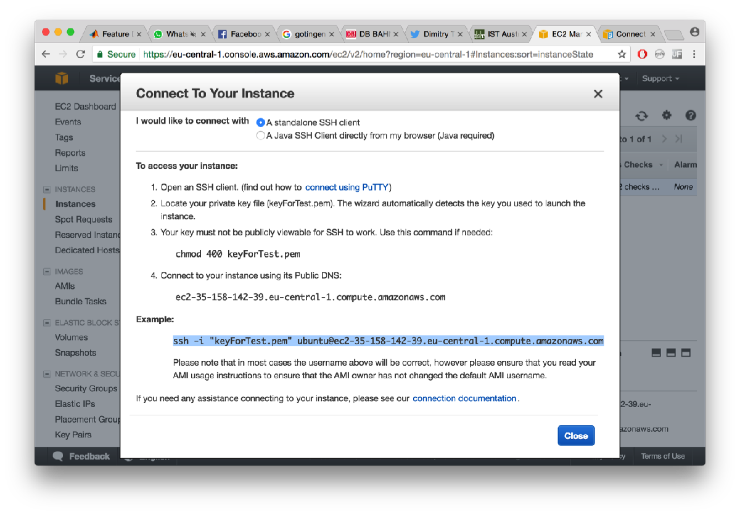Image resolution: width=740 pixels, height=515 pixels.
Task: Reload the page in the browser
Action: pos(81,54)
